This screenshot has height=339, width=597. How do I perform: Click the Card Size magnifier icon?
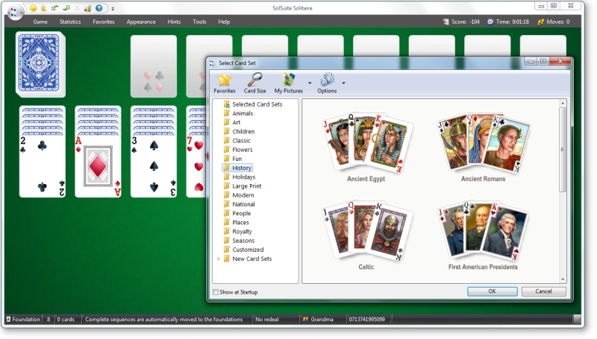254,80
